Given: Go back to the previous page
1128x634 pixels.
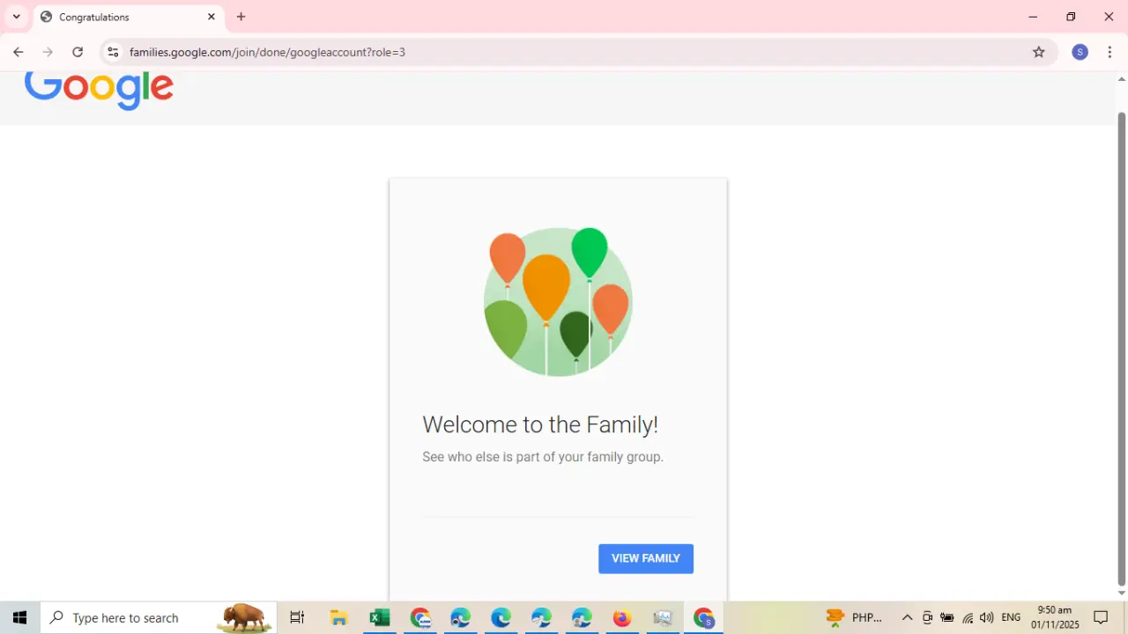Looking at the screenshot, I should pos(18,52).
